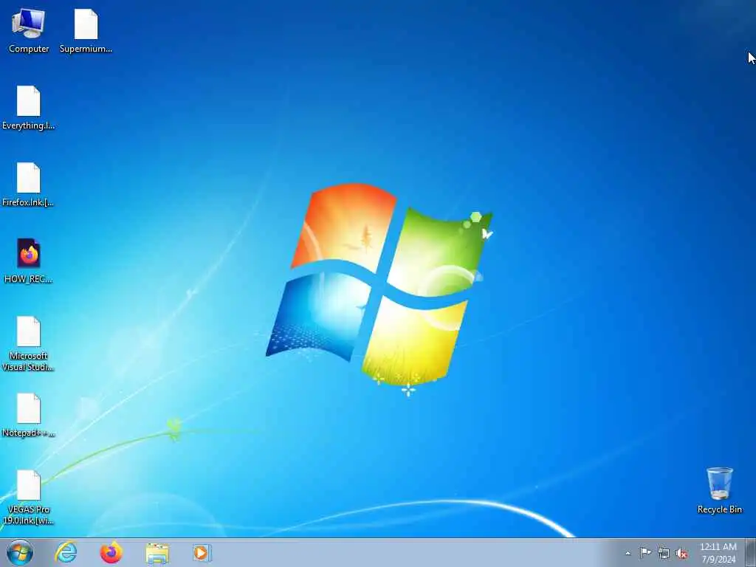The image size is (756, 567).
Task: Select the Supermium desktop file icon
Action: coord(86,31)
